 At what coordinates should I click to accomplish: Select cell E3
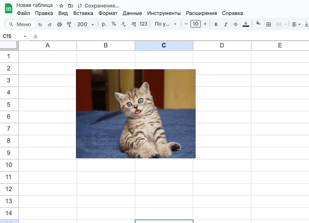(x=280, y=81)
